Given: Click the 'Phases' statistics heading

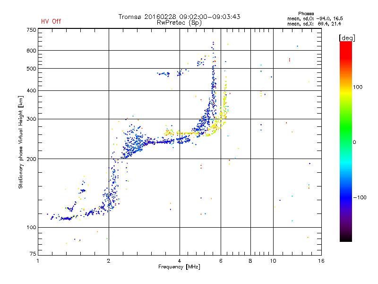Looking at the screenshot, I should pyautogui.click(x=306, y=14).
